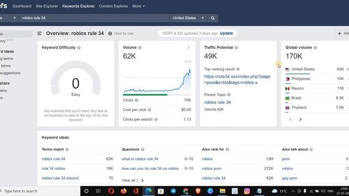Select Philippines row in global volume
The image size is (349, 196).
(300, 78)
